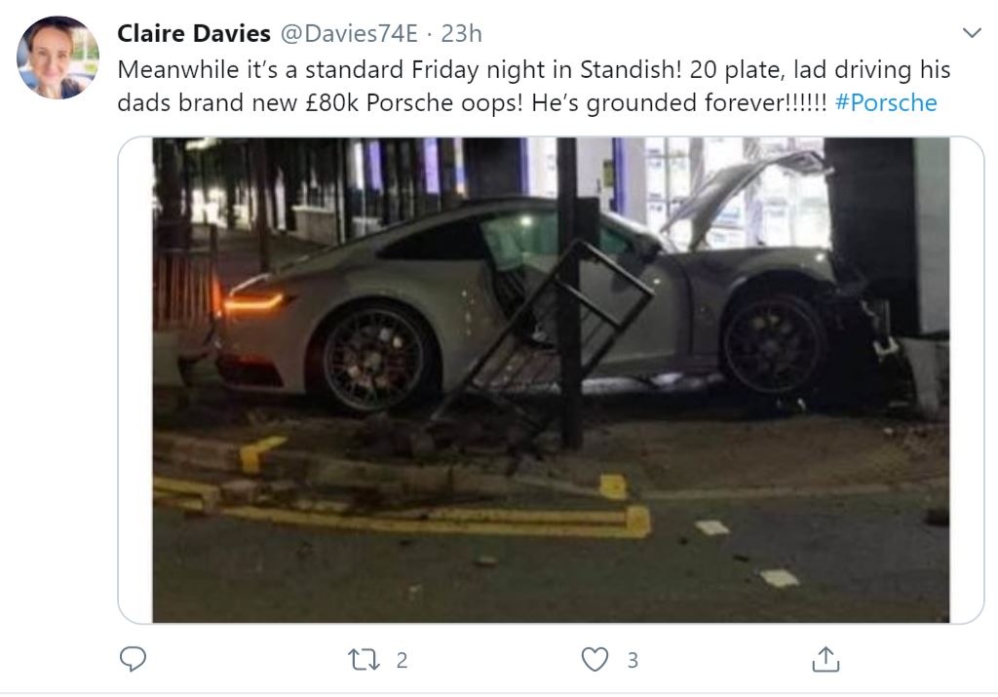This screenshot has width=998, height=697.
Task: Click the reply speech bubble icon
Action: tap(133, 659)
